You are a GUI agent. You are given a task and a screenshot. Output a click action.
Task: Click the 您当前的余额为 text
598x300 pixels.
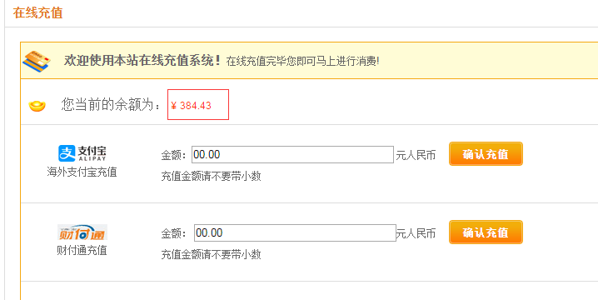pyautogui.click(x=111, y=105)
